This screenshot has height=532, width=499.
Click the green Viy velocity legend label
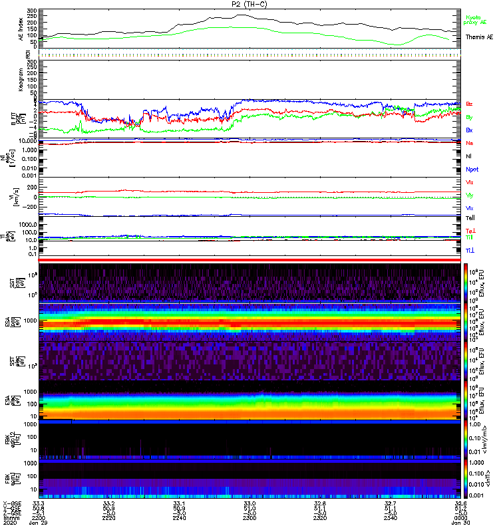(x=469, y=196)
